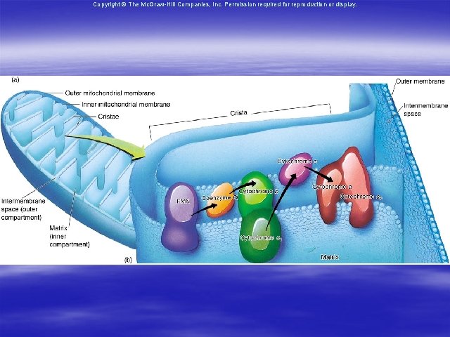The height and width of the screenshot is (337, 450).
Task: Click the 'Cytochrome c1' label on lower green complex
Action: coord(261,238)
